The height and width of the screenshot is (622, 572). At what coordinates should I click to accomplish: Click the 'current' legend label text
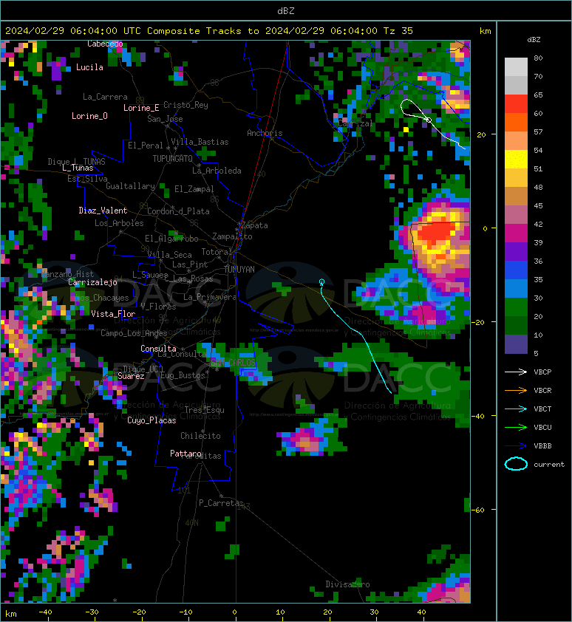[549, 465]
